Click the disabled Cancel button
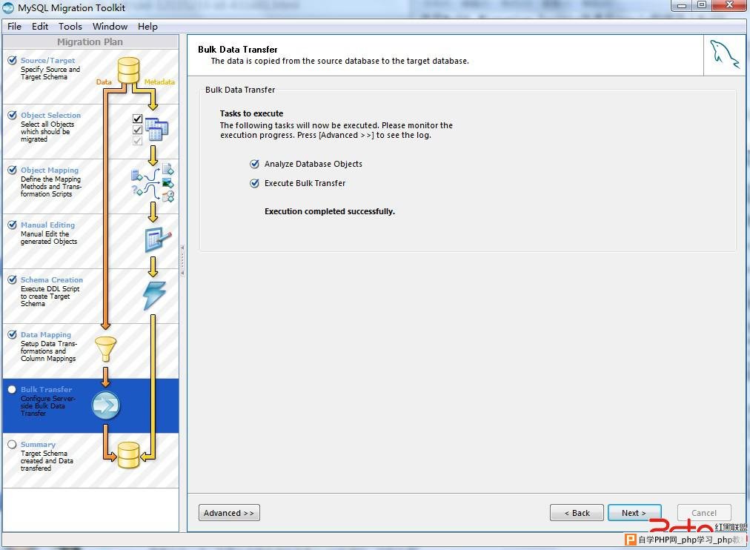The image size is (750, 550). tap(704, 513)
